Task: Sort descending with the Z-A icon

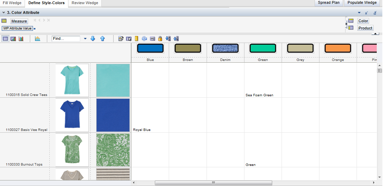Action: click(176, 38)
